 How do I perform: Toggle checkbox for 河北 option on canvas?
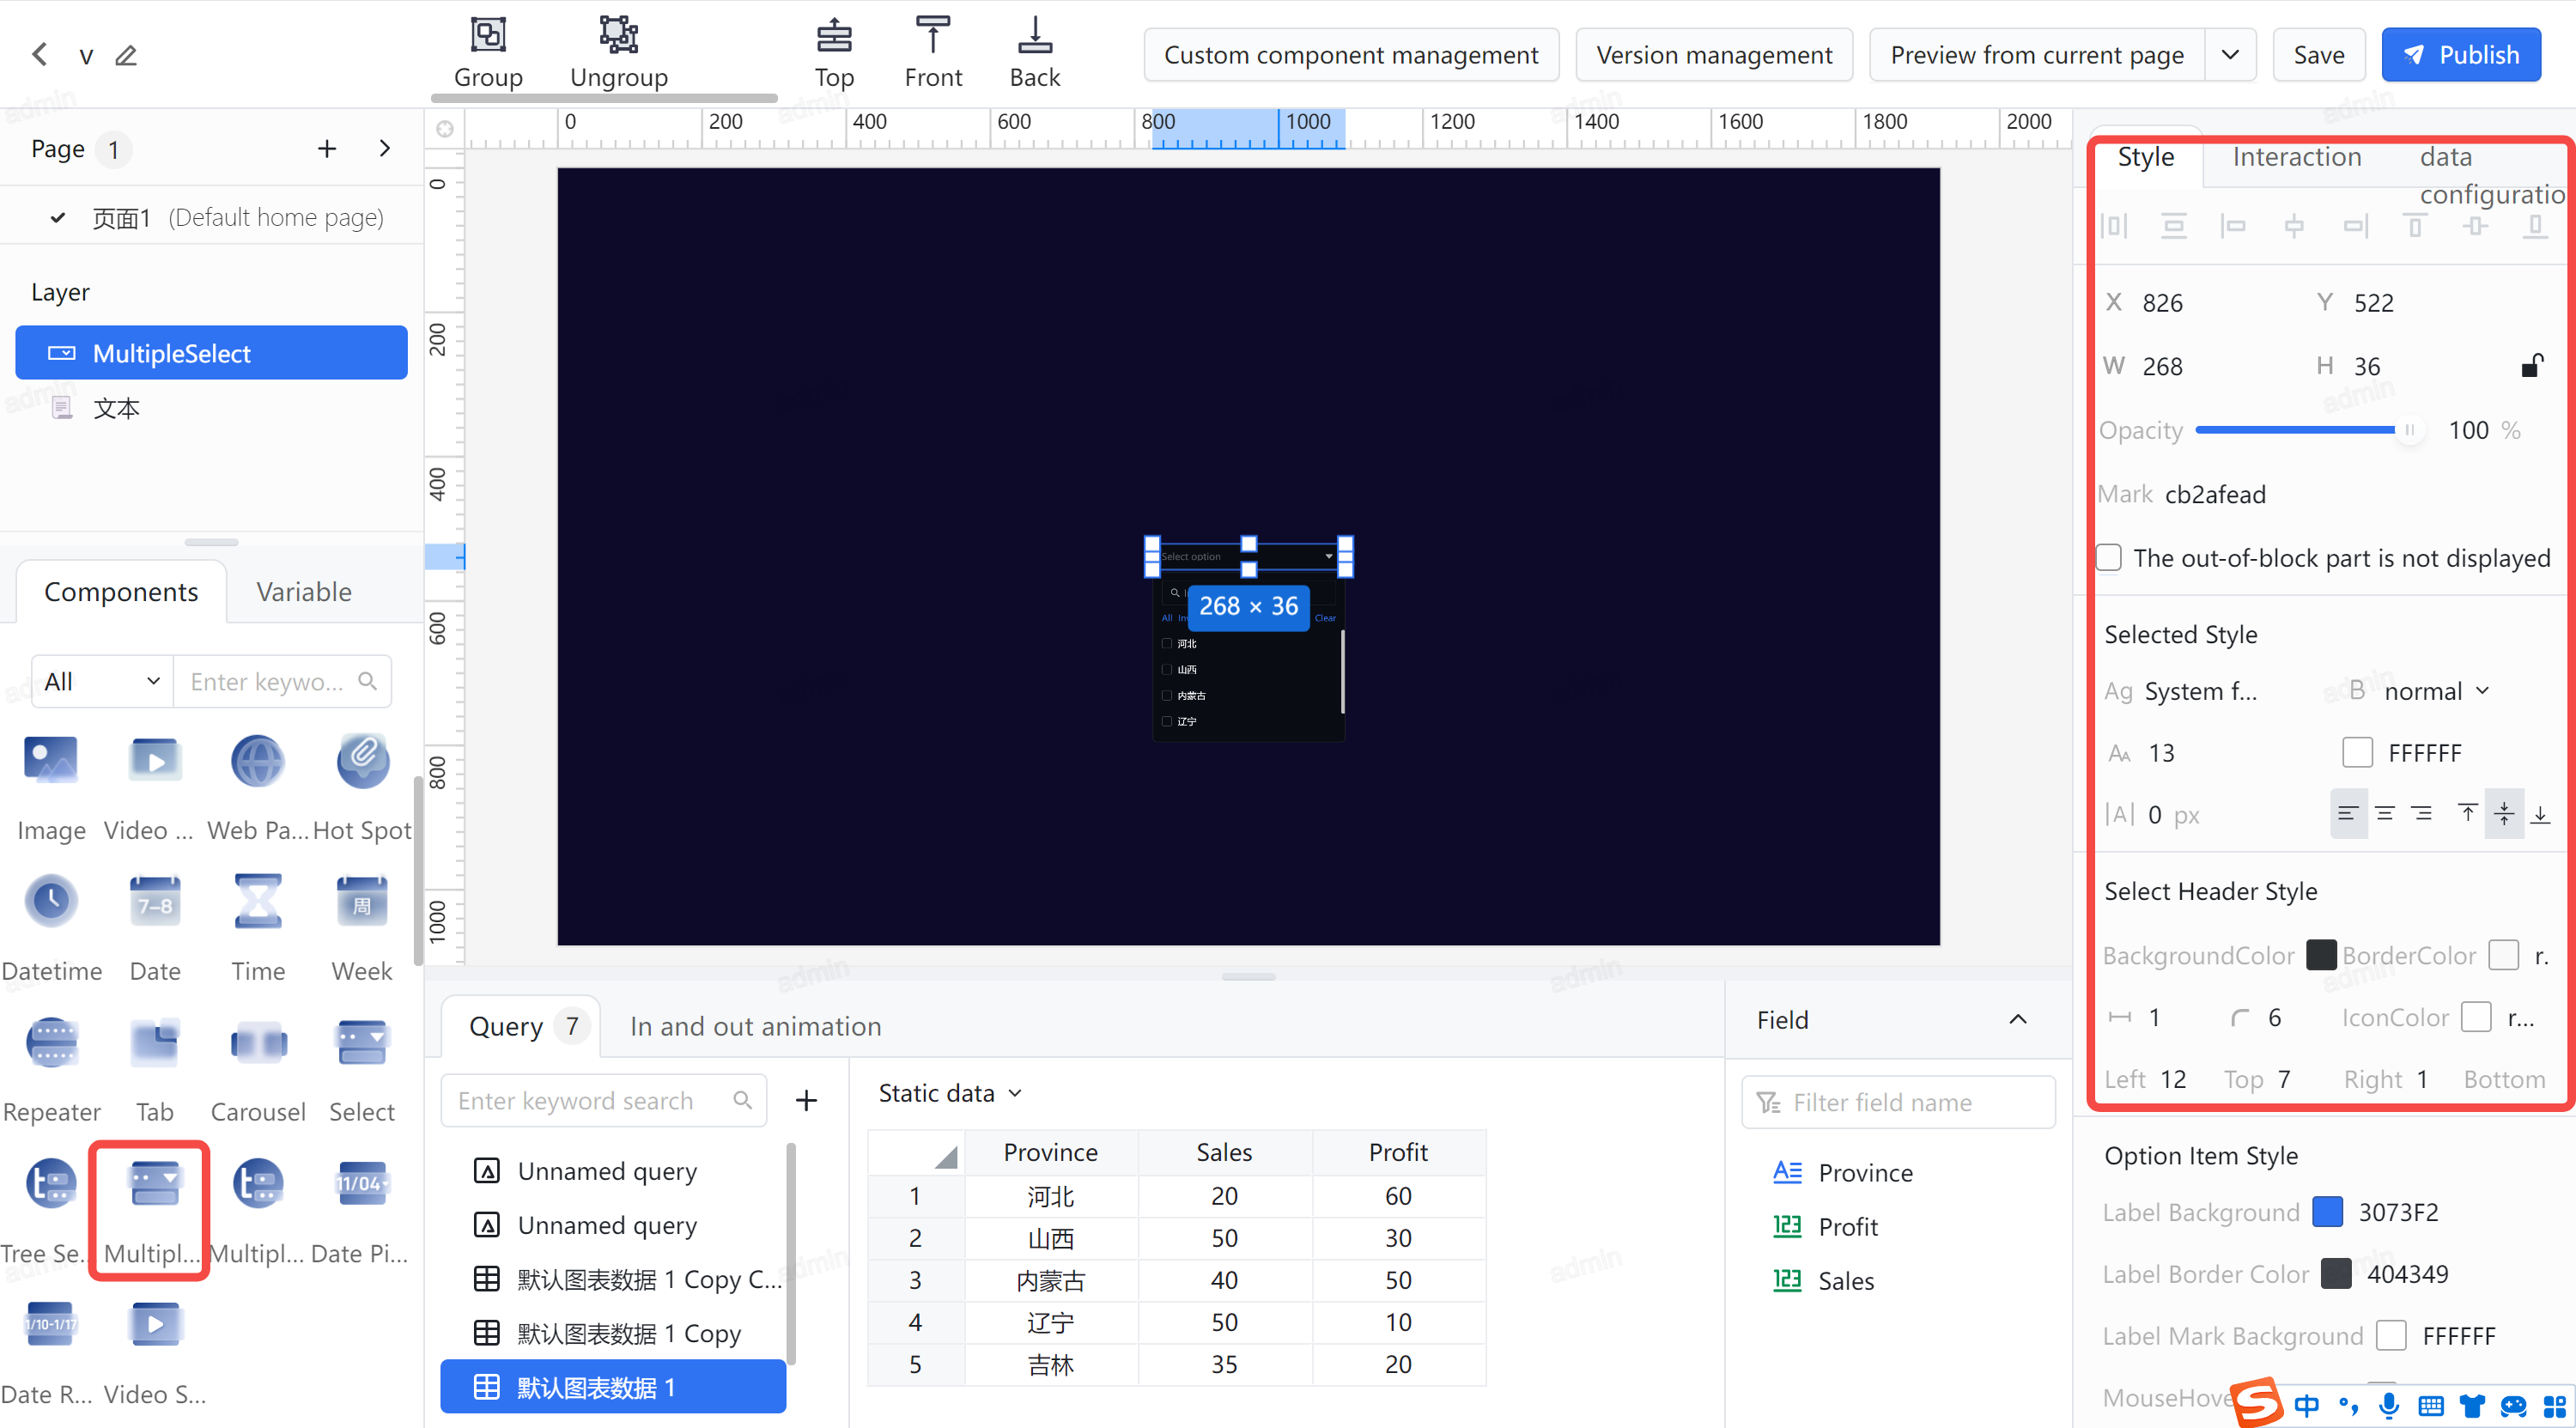(1166, 643)
